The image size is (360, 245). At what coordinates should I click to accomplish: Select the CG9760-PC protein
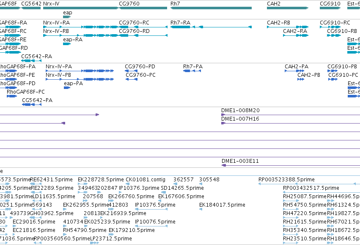pos(140,75)
